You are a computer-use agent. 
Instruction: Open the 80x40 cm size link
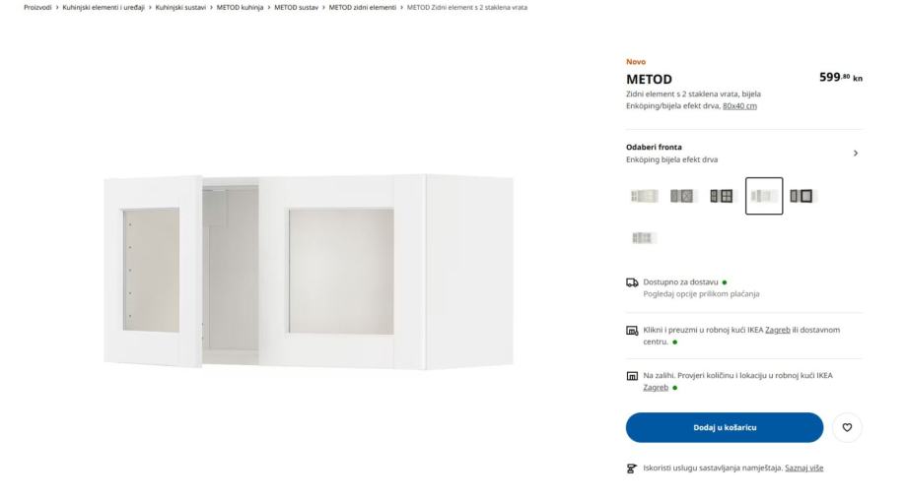(x=739, y=106)
